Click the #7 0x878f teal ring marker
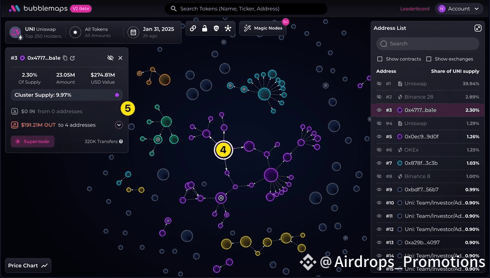Image resolution: width=490 pixels, height=278 pixels. click(400, 163)
